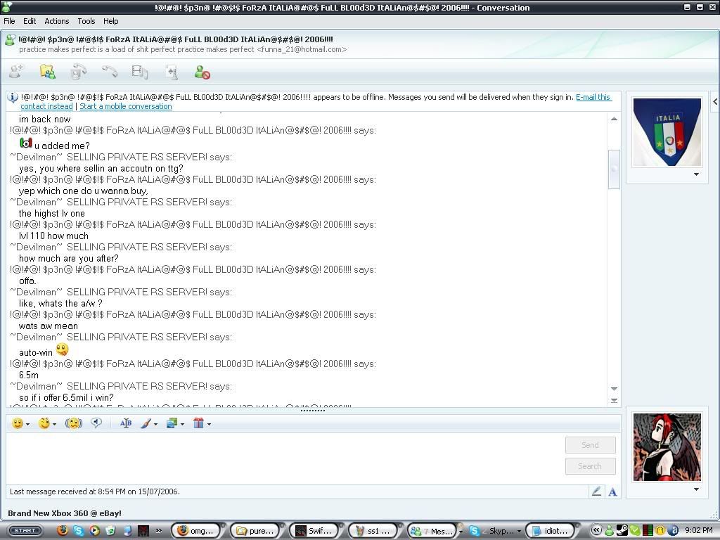Open Steam from the system tray

(622, 531)
